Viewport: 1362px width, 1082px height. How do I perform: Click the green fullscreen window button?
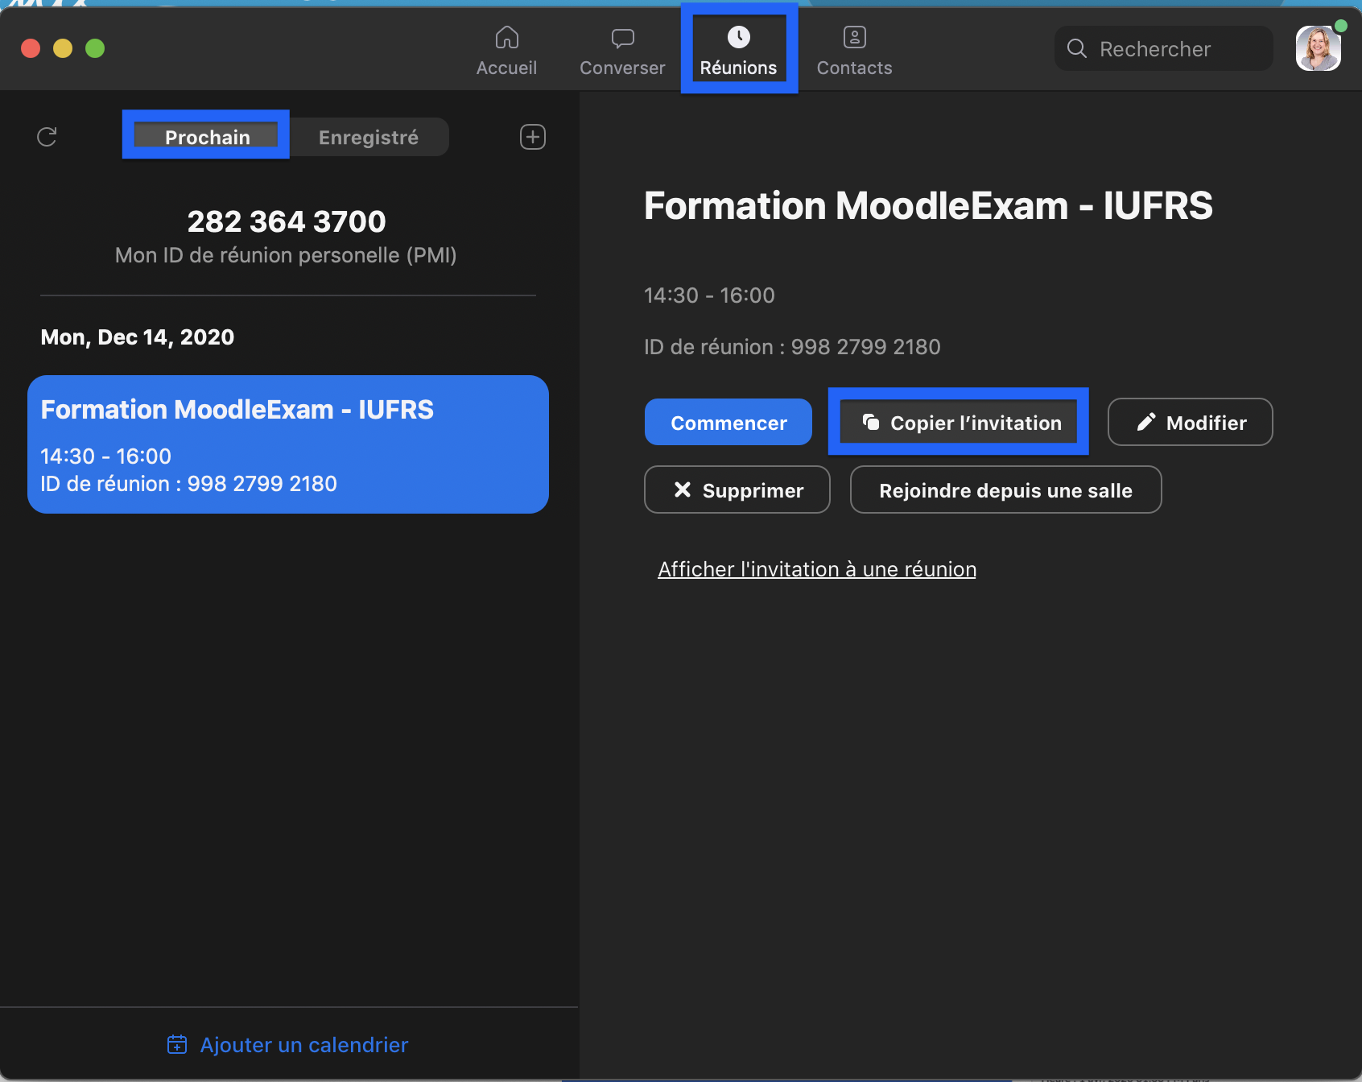95,48
